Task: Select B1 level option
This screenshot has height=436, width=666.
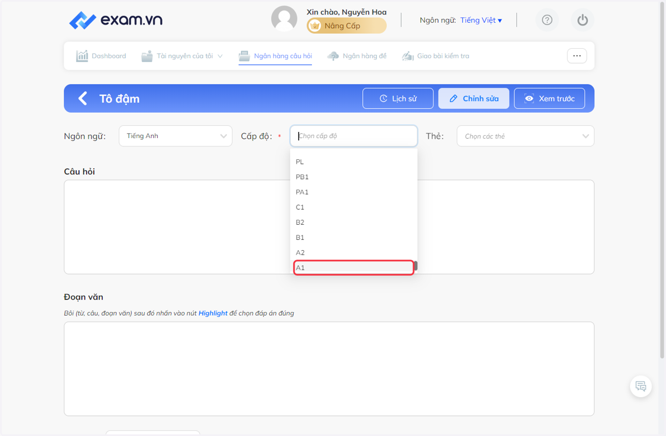Action: point(354,237)
